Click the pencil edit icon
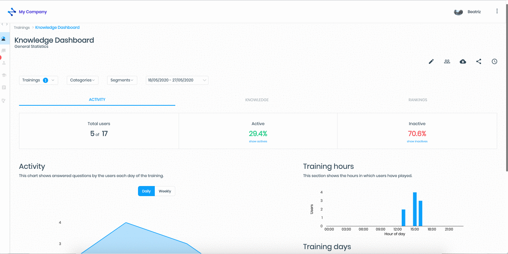 coord(431,62)
